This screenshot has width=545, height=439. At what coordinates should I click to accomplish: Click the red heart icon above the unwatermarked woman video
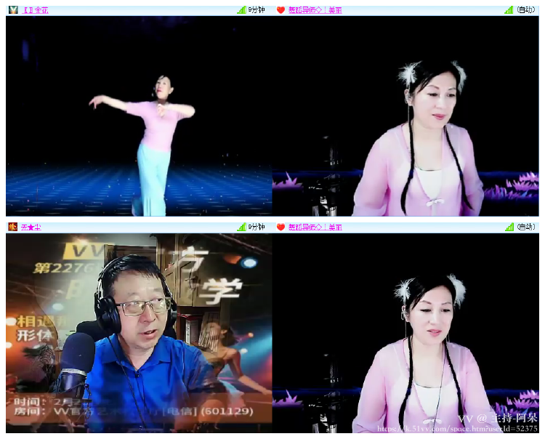(x=280, y=10)
